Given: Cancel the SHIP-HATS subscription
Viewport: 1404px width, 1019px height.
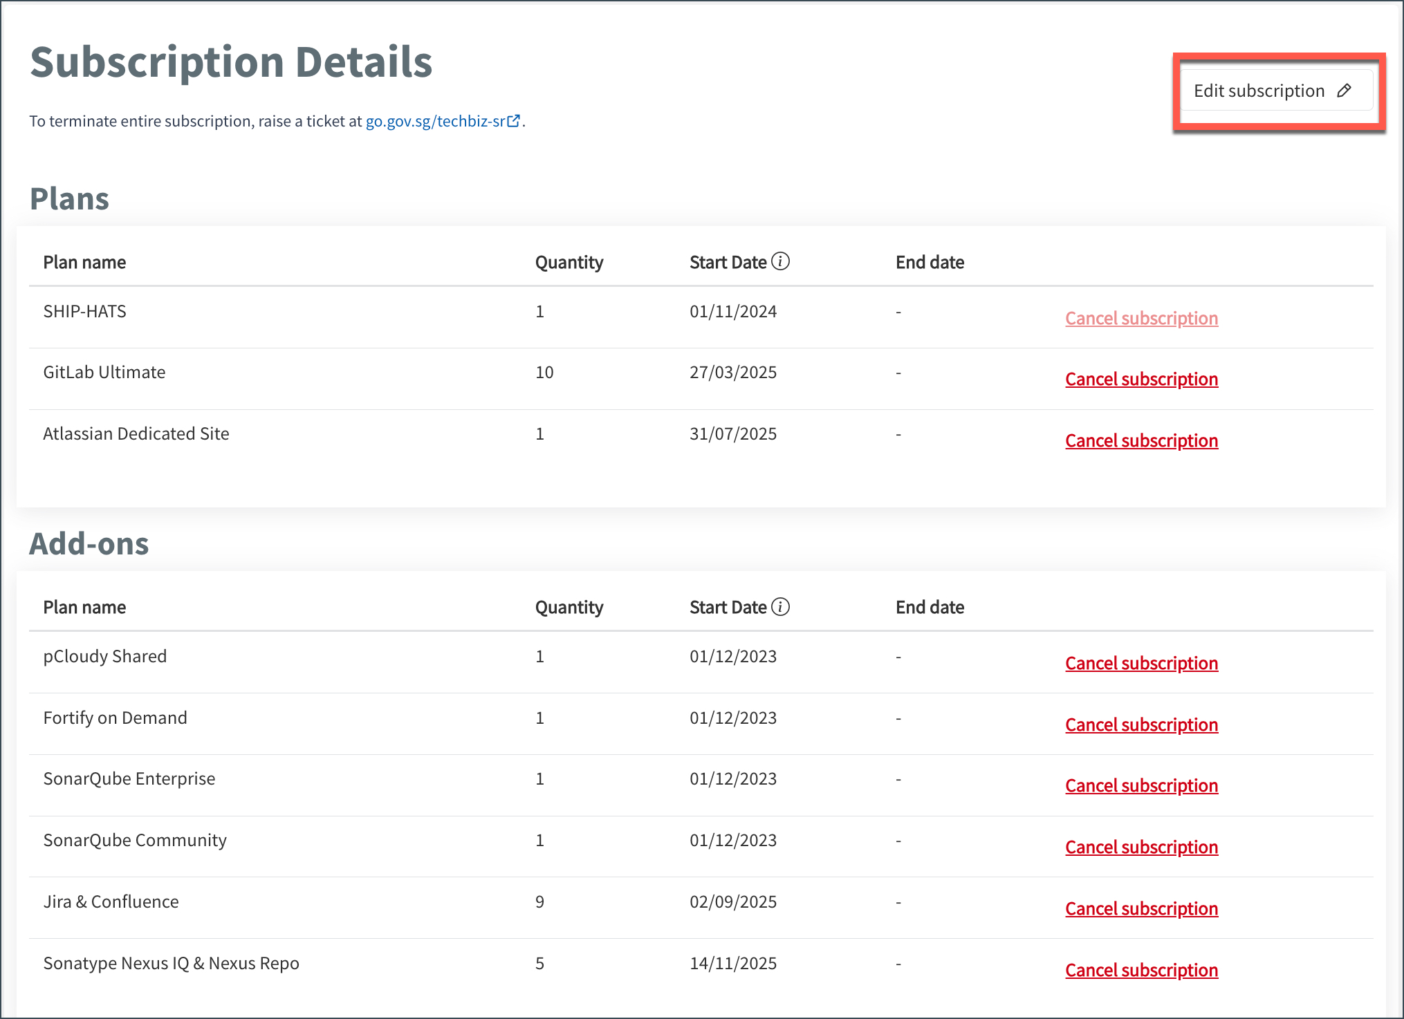Looking at the screenshot, I should point(1141,318).
